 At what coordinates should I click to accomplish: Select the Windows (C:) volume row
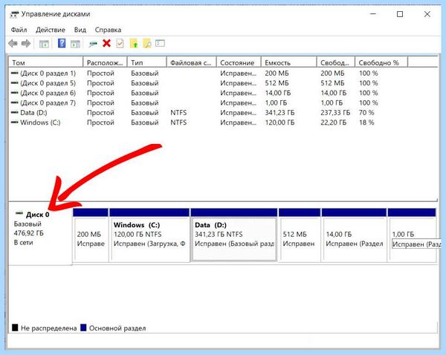(x=223, y=123)
